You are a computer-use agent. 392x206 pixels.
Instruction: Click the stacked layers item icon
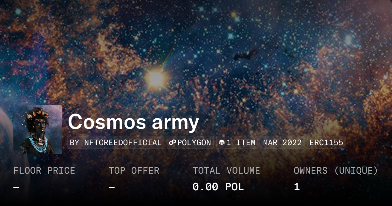pos(222,143)
